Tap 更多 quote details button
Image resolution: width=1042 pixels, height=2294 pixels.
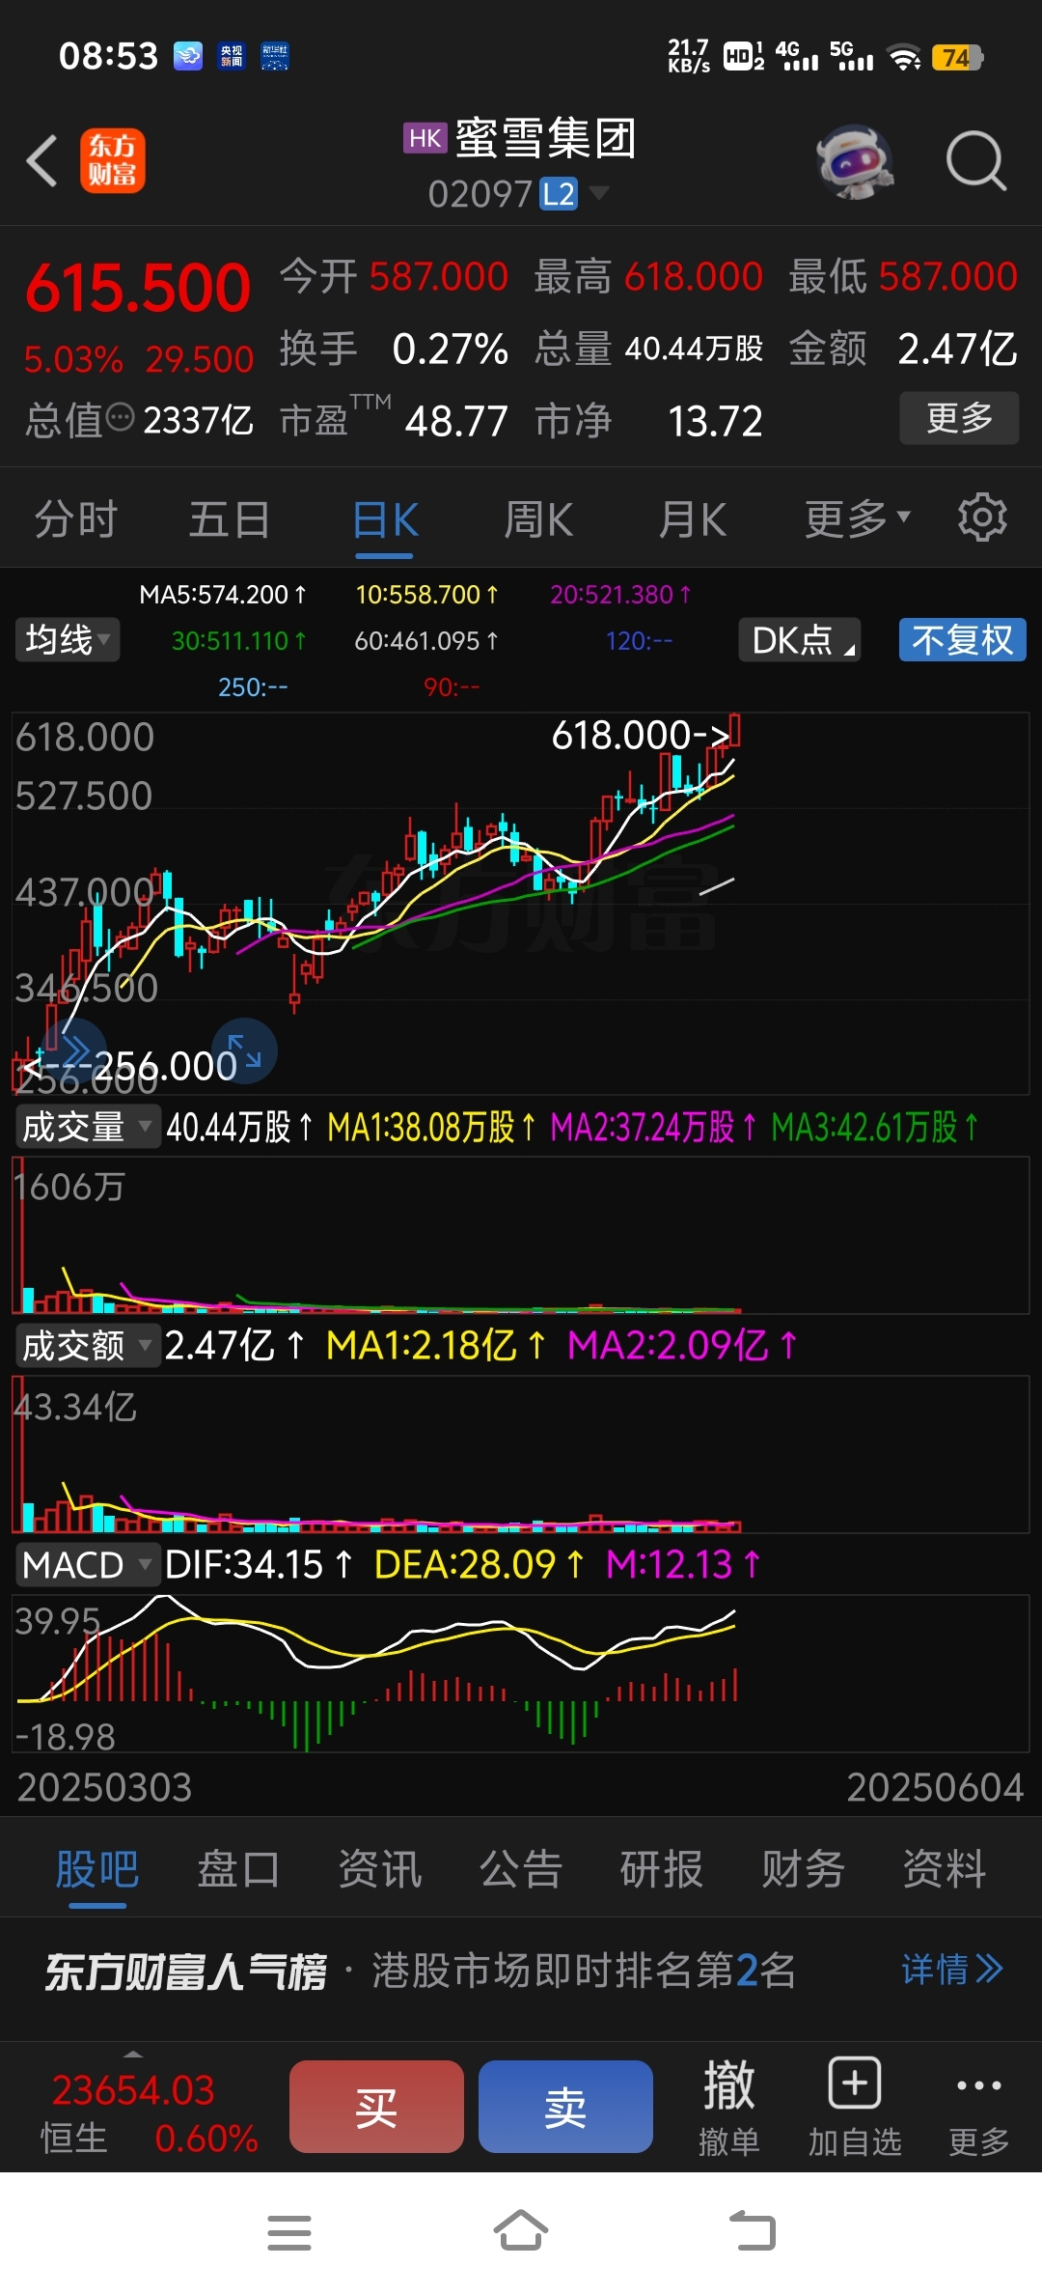(x=959, y=418)
